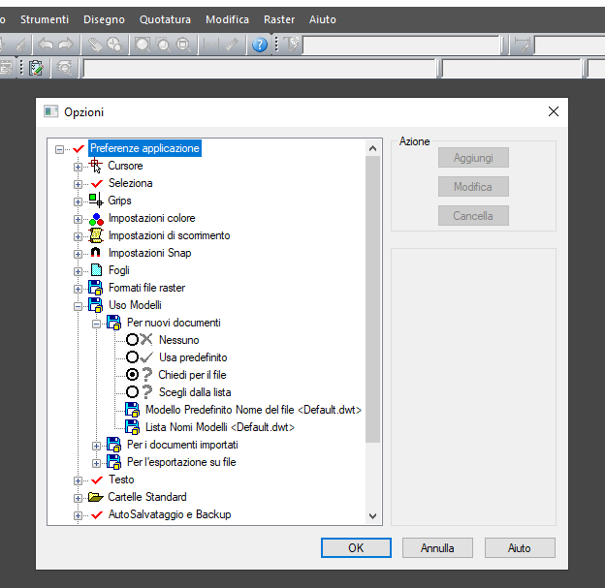Click the Cursore crosshair icon
Image resolution: width=605 pixels, height=588 pixels.
[96, 166]
